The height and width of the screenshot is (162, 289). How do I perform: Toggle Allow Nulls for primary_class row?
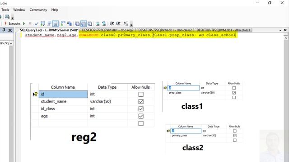(x=235, y=135)
